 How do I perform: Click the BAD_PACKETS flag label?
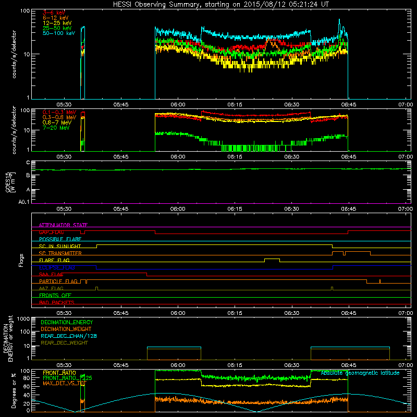pyautogui.click(x=57, y=302)
